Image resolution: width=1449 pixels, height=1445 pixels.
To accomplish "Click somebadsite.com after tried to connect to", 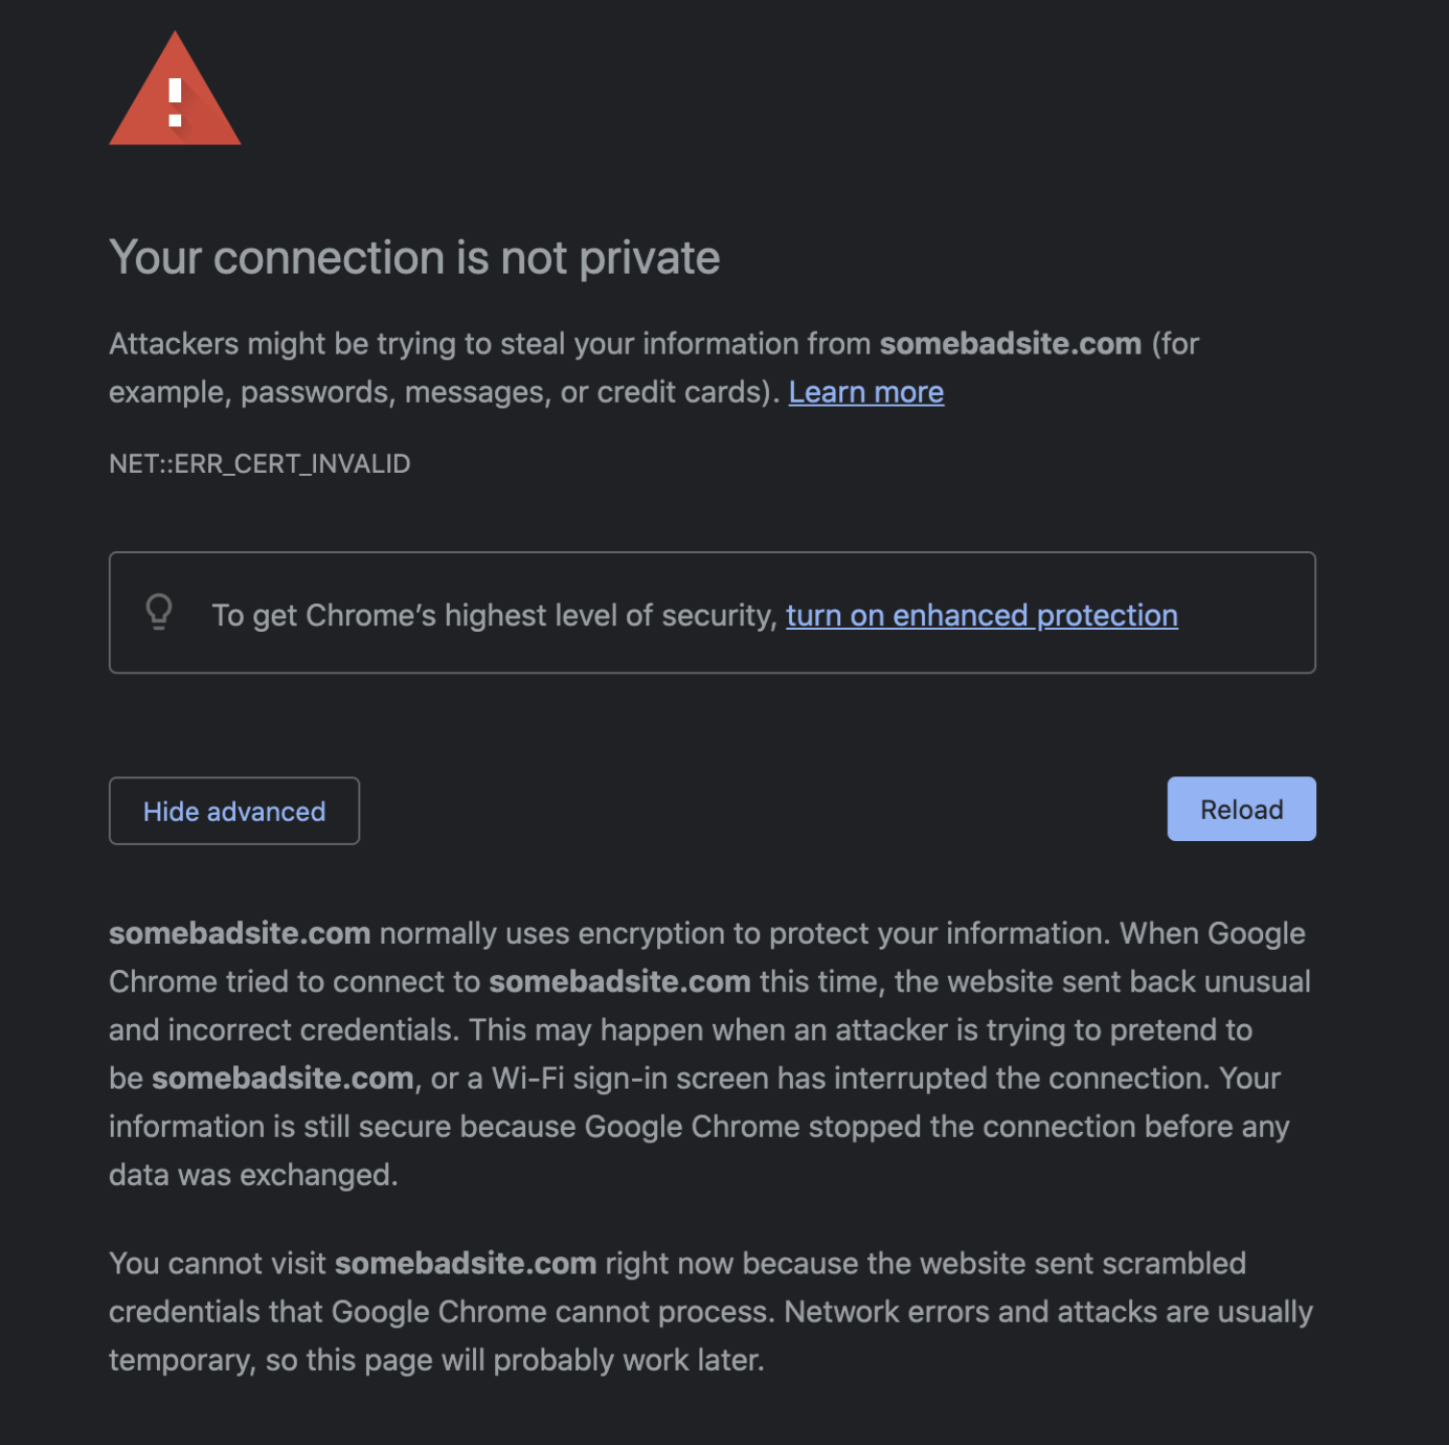I will (x=619, y=982).
